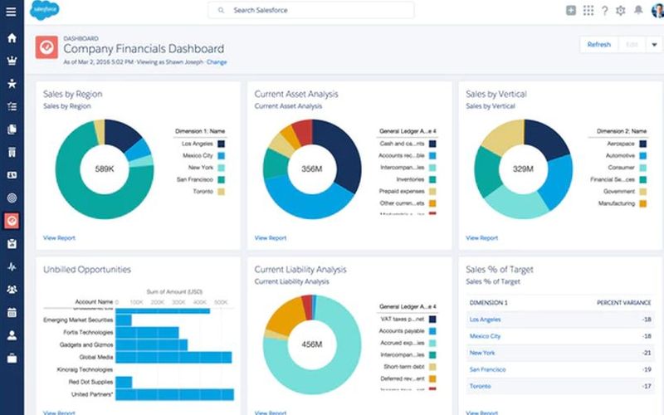Open View Report under Sales by Vertical
This screenshot has width=664, height=415.
tap(481, 238)
